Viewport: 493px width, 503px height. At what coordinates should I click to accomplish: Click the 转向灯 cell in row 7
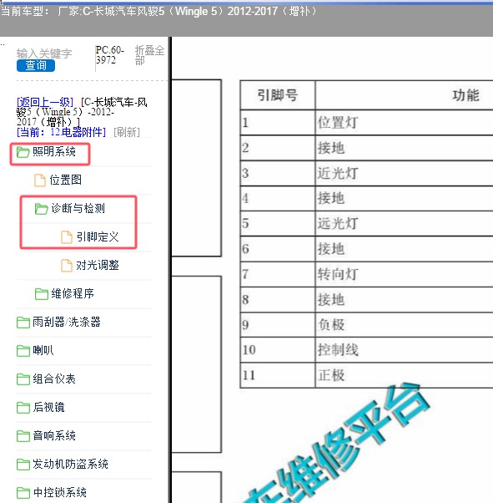405,274
